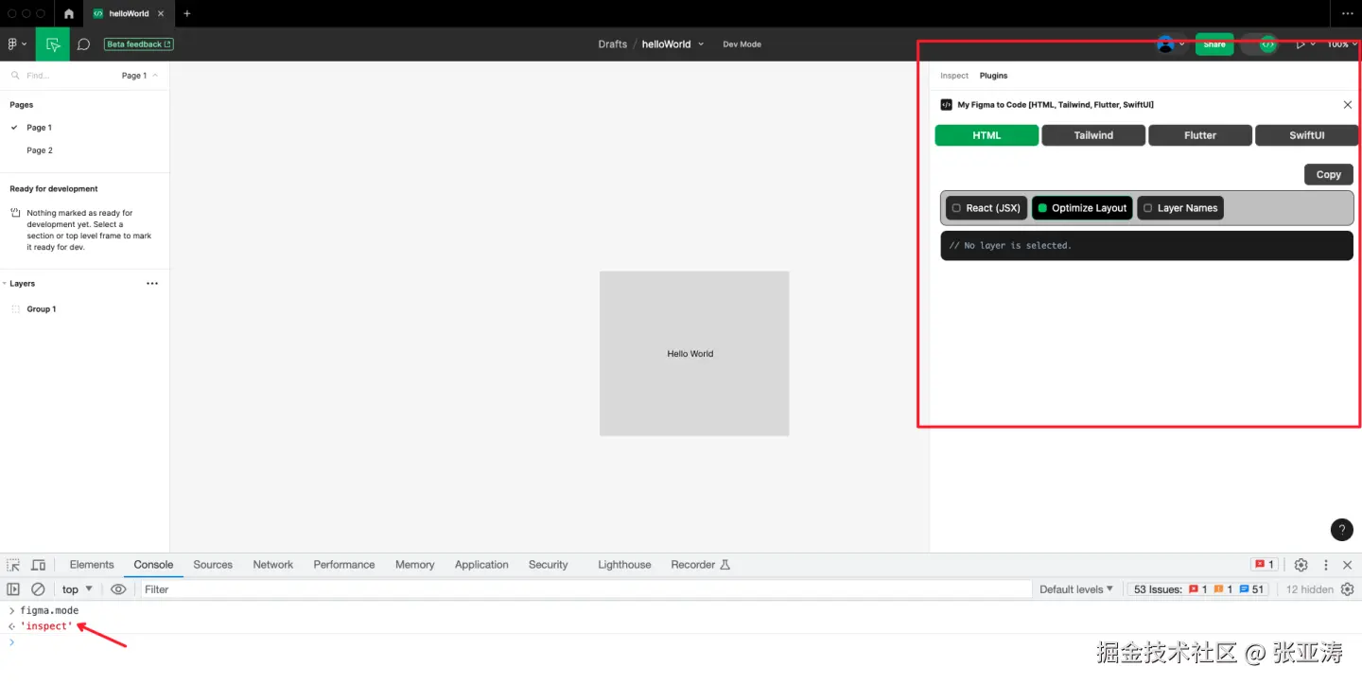
Task: Select Page 1 in pages list
Action: (40, 128)
